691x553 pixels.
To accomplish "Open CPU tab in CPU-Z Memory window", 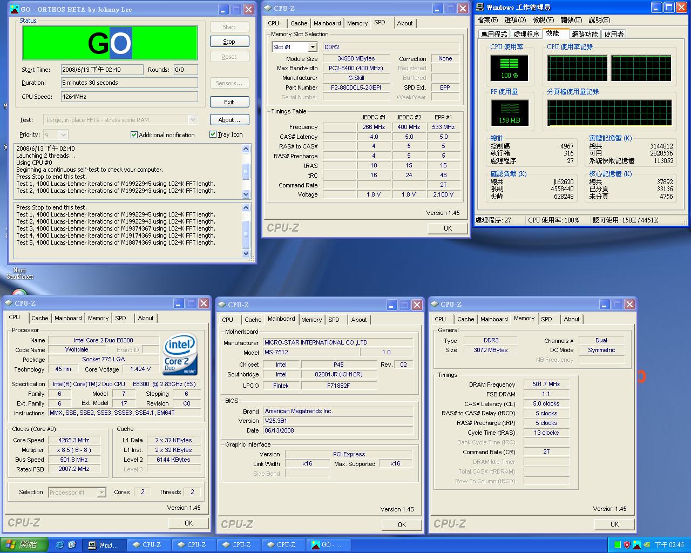I will click(x=441, y=319).
